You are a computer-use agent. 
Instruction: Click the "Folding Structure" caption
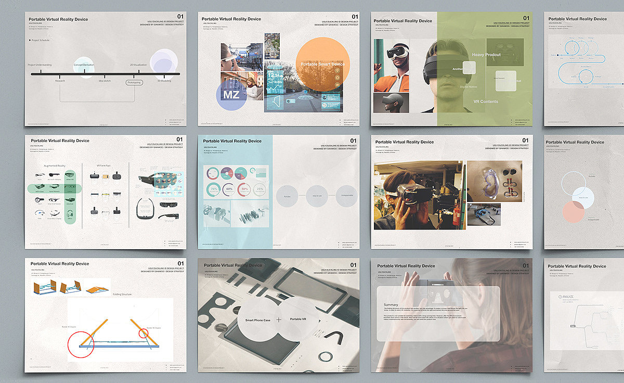122,295
